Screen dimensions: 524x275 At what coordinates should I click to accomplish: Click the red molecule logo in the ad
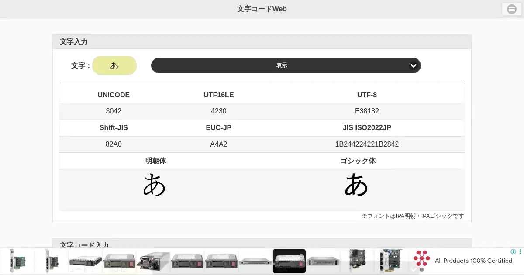pos(421,258)
